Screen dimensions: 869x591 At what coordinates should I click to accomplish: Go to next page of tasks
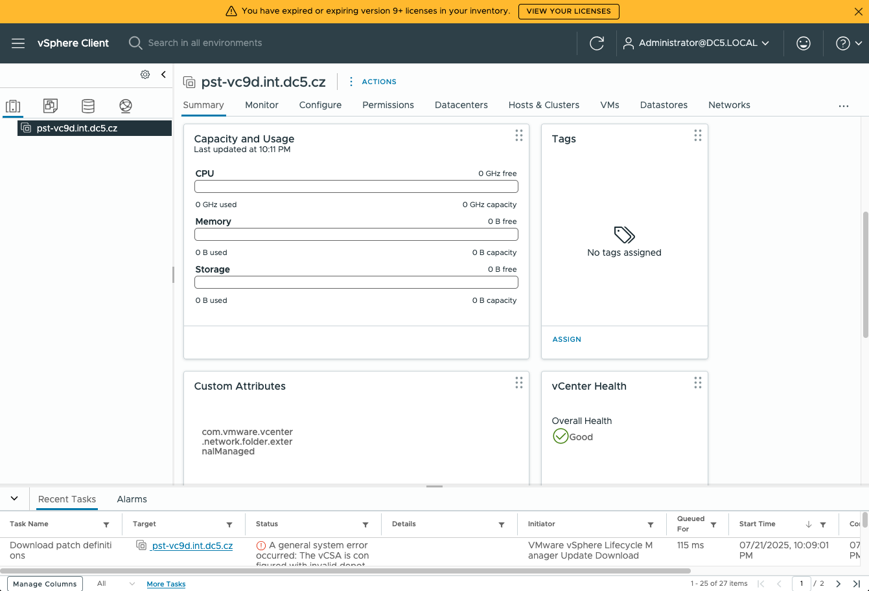(838, 584)
